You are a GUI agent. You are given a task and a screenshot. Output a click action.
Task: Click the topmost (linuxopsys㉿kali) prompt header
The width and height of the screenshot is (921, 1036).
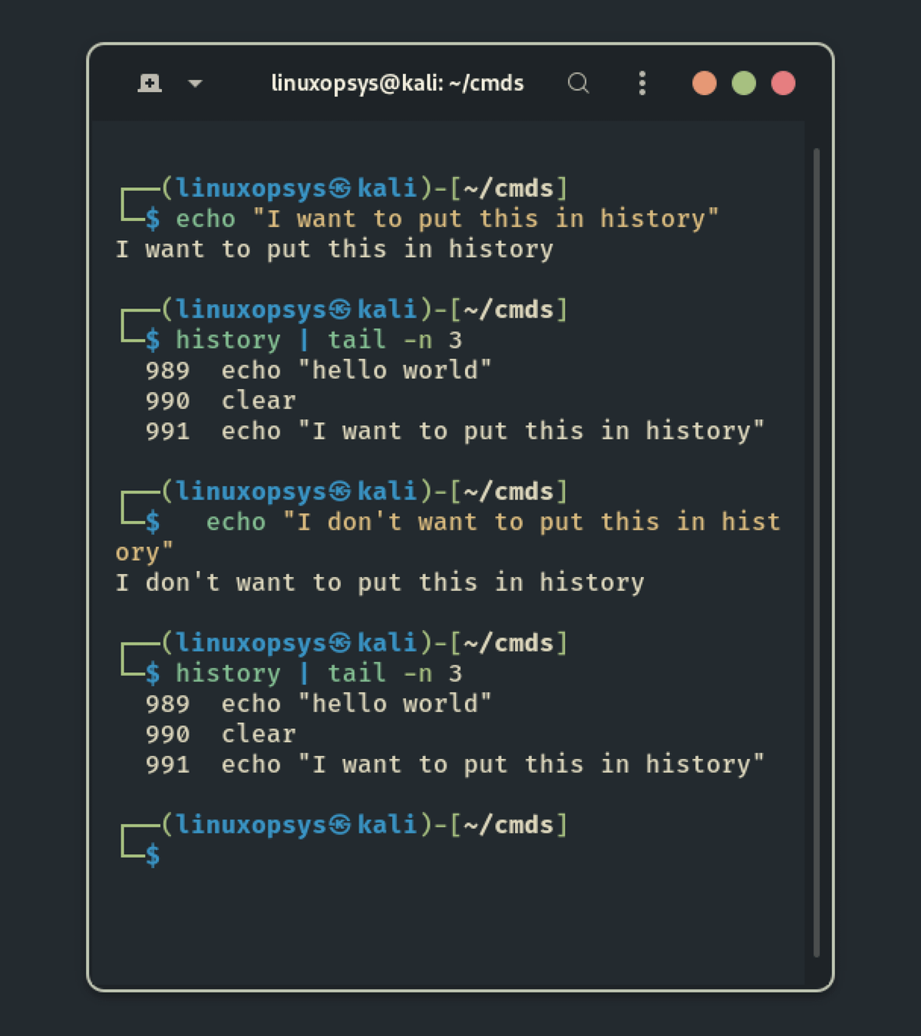coord(364,188)
